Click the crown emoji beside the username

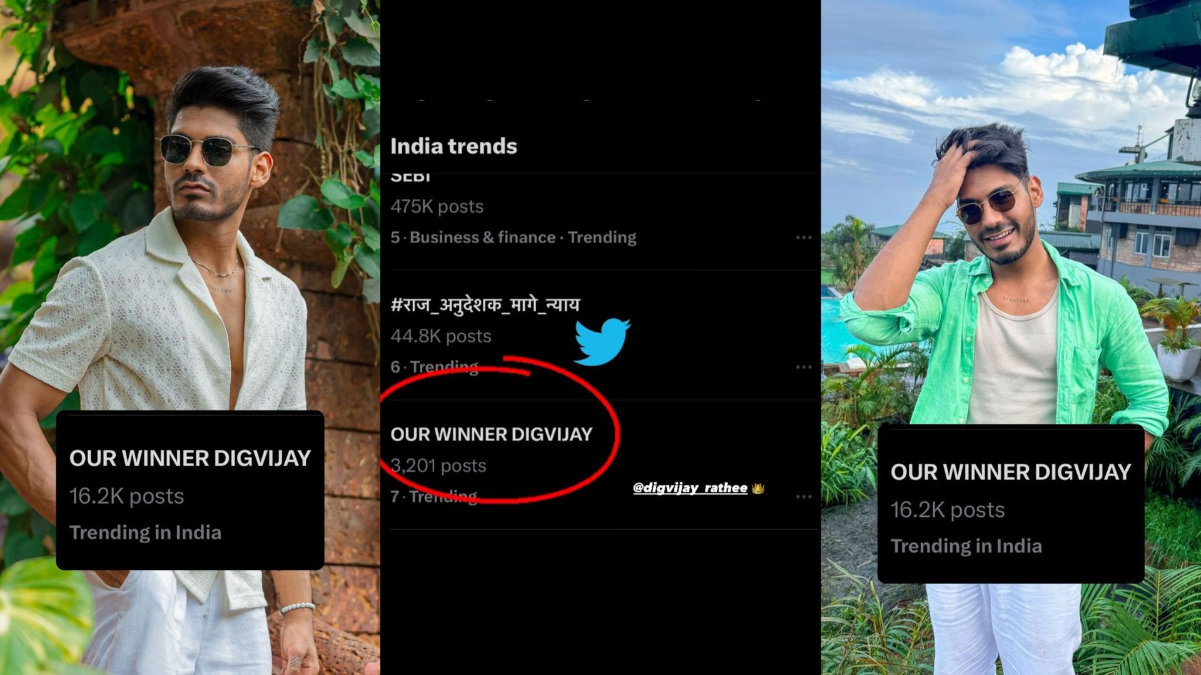[x=758, y=488]
